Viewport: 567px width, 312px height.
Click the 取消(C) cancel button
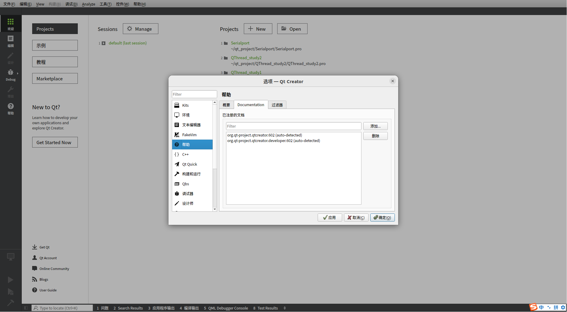coord(356,218)
